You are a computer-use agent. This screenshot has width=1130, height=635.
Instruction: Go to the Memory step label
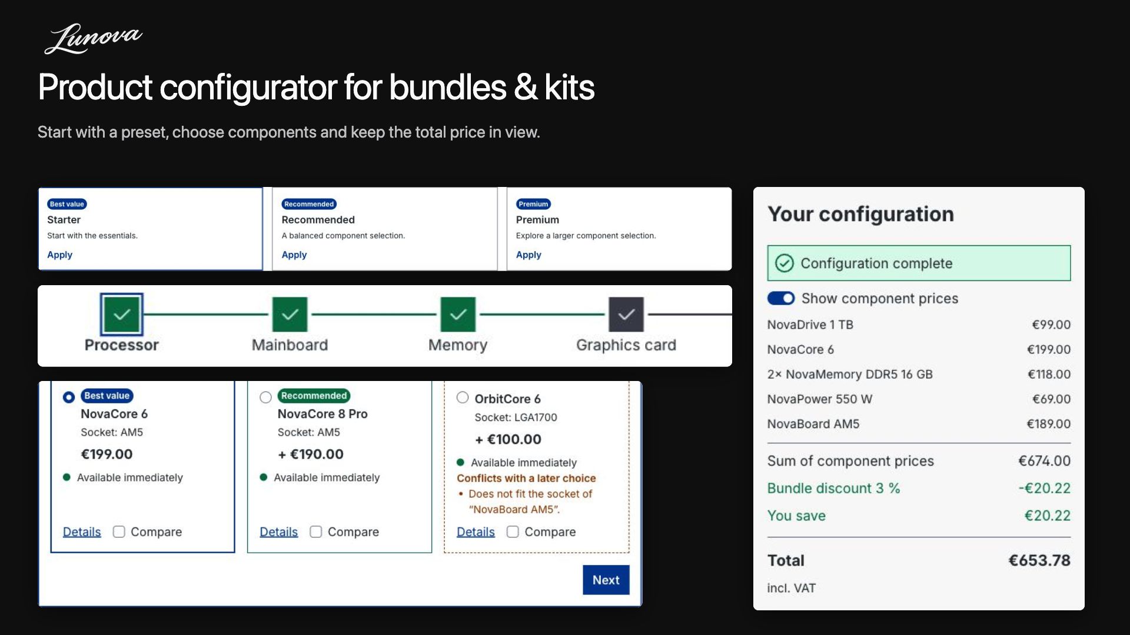(458, 345)
